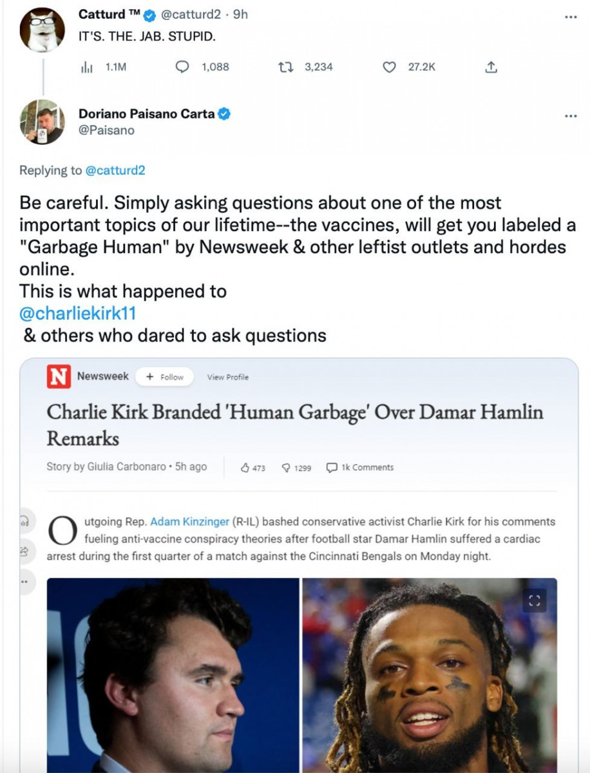
Task: Click the share icon on Catturd's tweet
Action: tap(491, 67)
